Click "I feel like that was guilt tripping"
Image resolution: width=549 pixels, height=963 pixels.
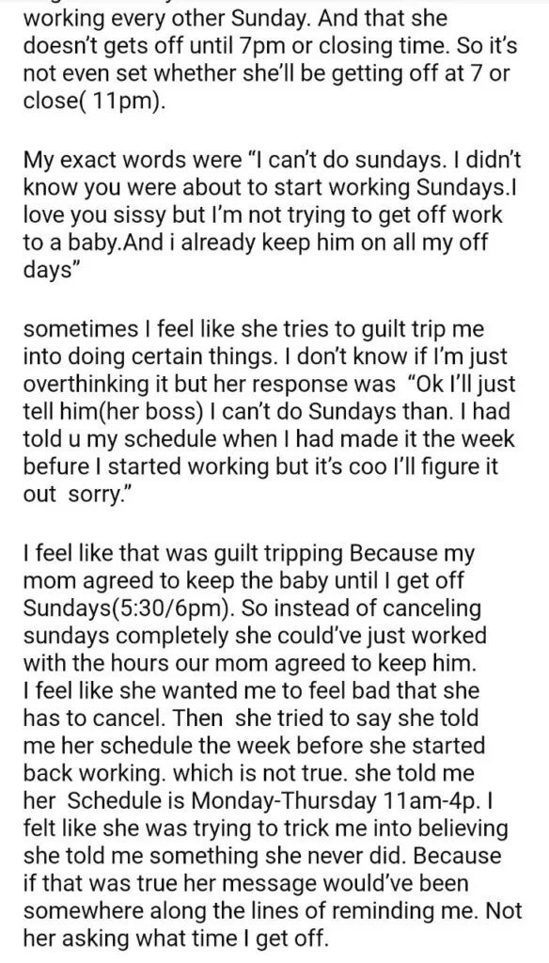(x=181, y=553)
